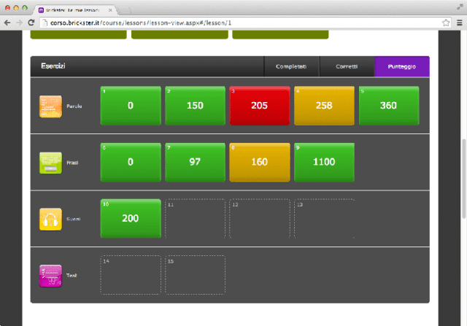Click the green Frasi category icon

coord(50,162)
